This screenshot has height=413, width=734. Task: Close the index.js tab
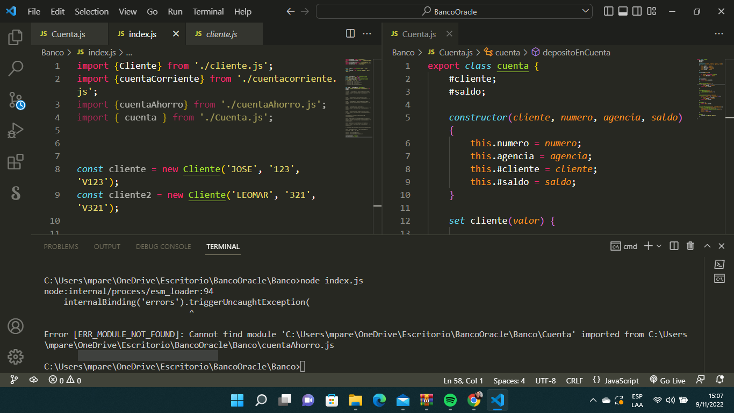pos(176,34)
